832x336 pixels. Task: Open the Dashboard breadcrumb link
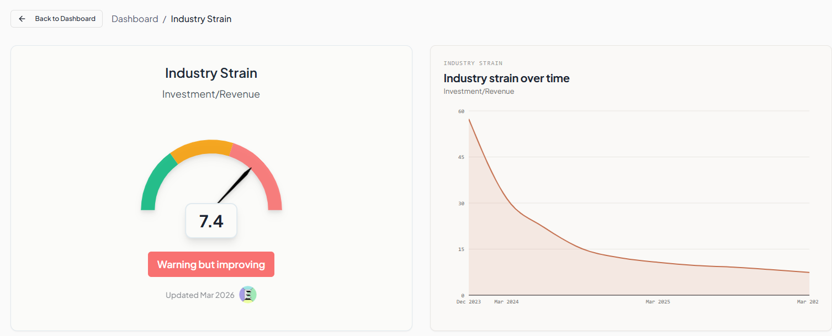pyautogui.click(x=135, y=19)
